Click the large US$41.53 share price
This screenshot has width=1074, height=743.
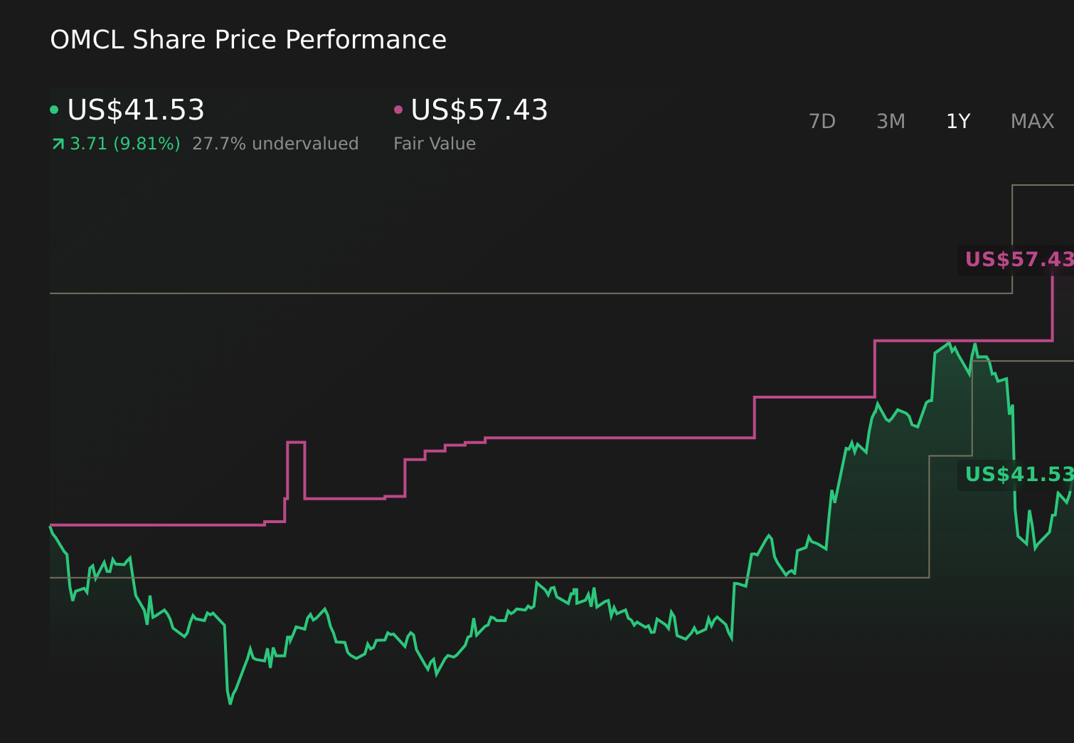point(136,110)
